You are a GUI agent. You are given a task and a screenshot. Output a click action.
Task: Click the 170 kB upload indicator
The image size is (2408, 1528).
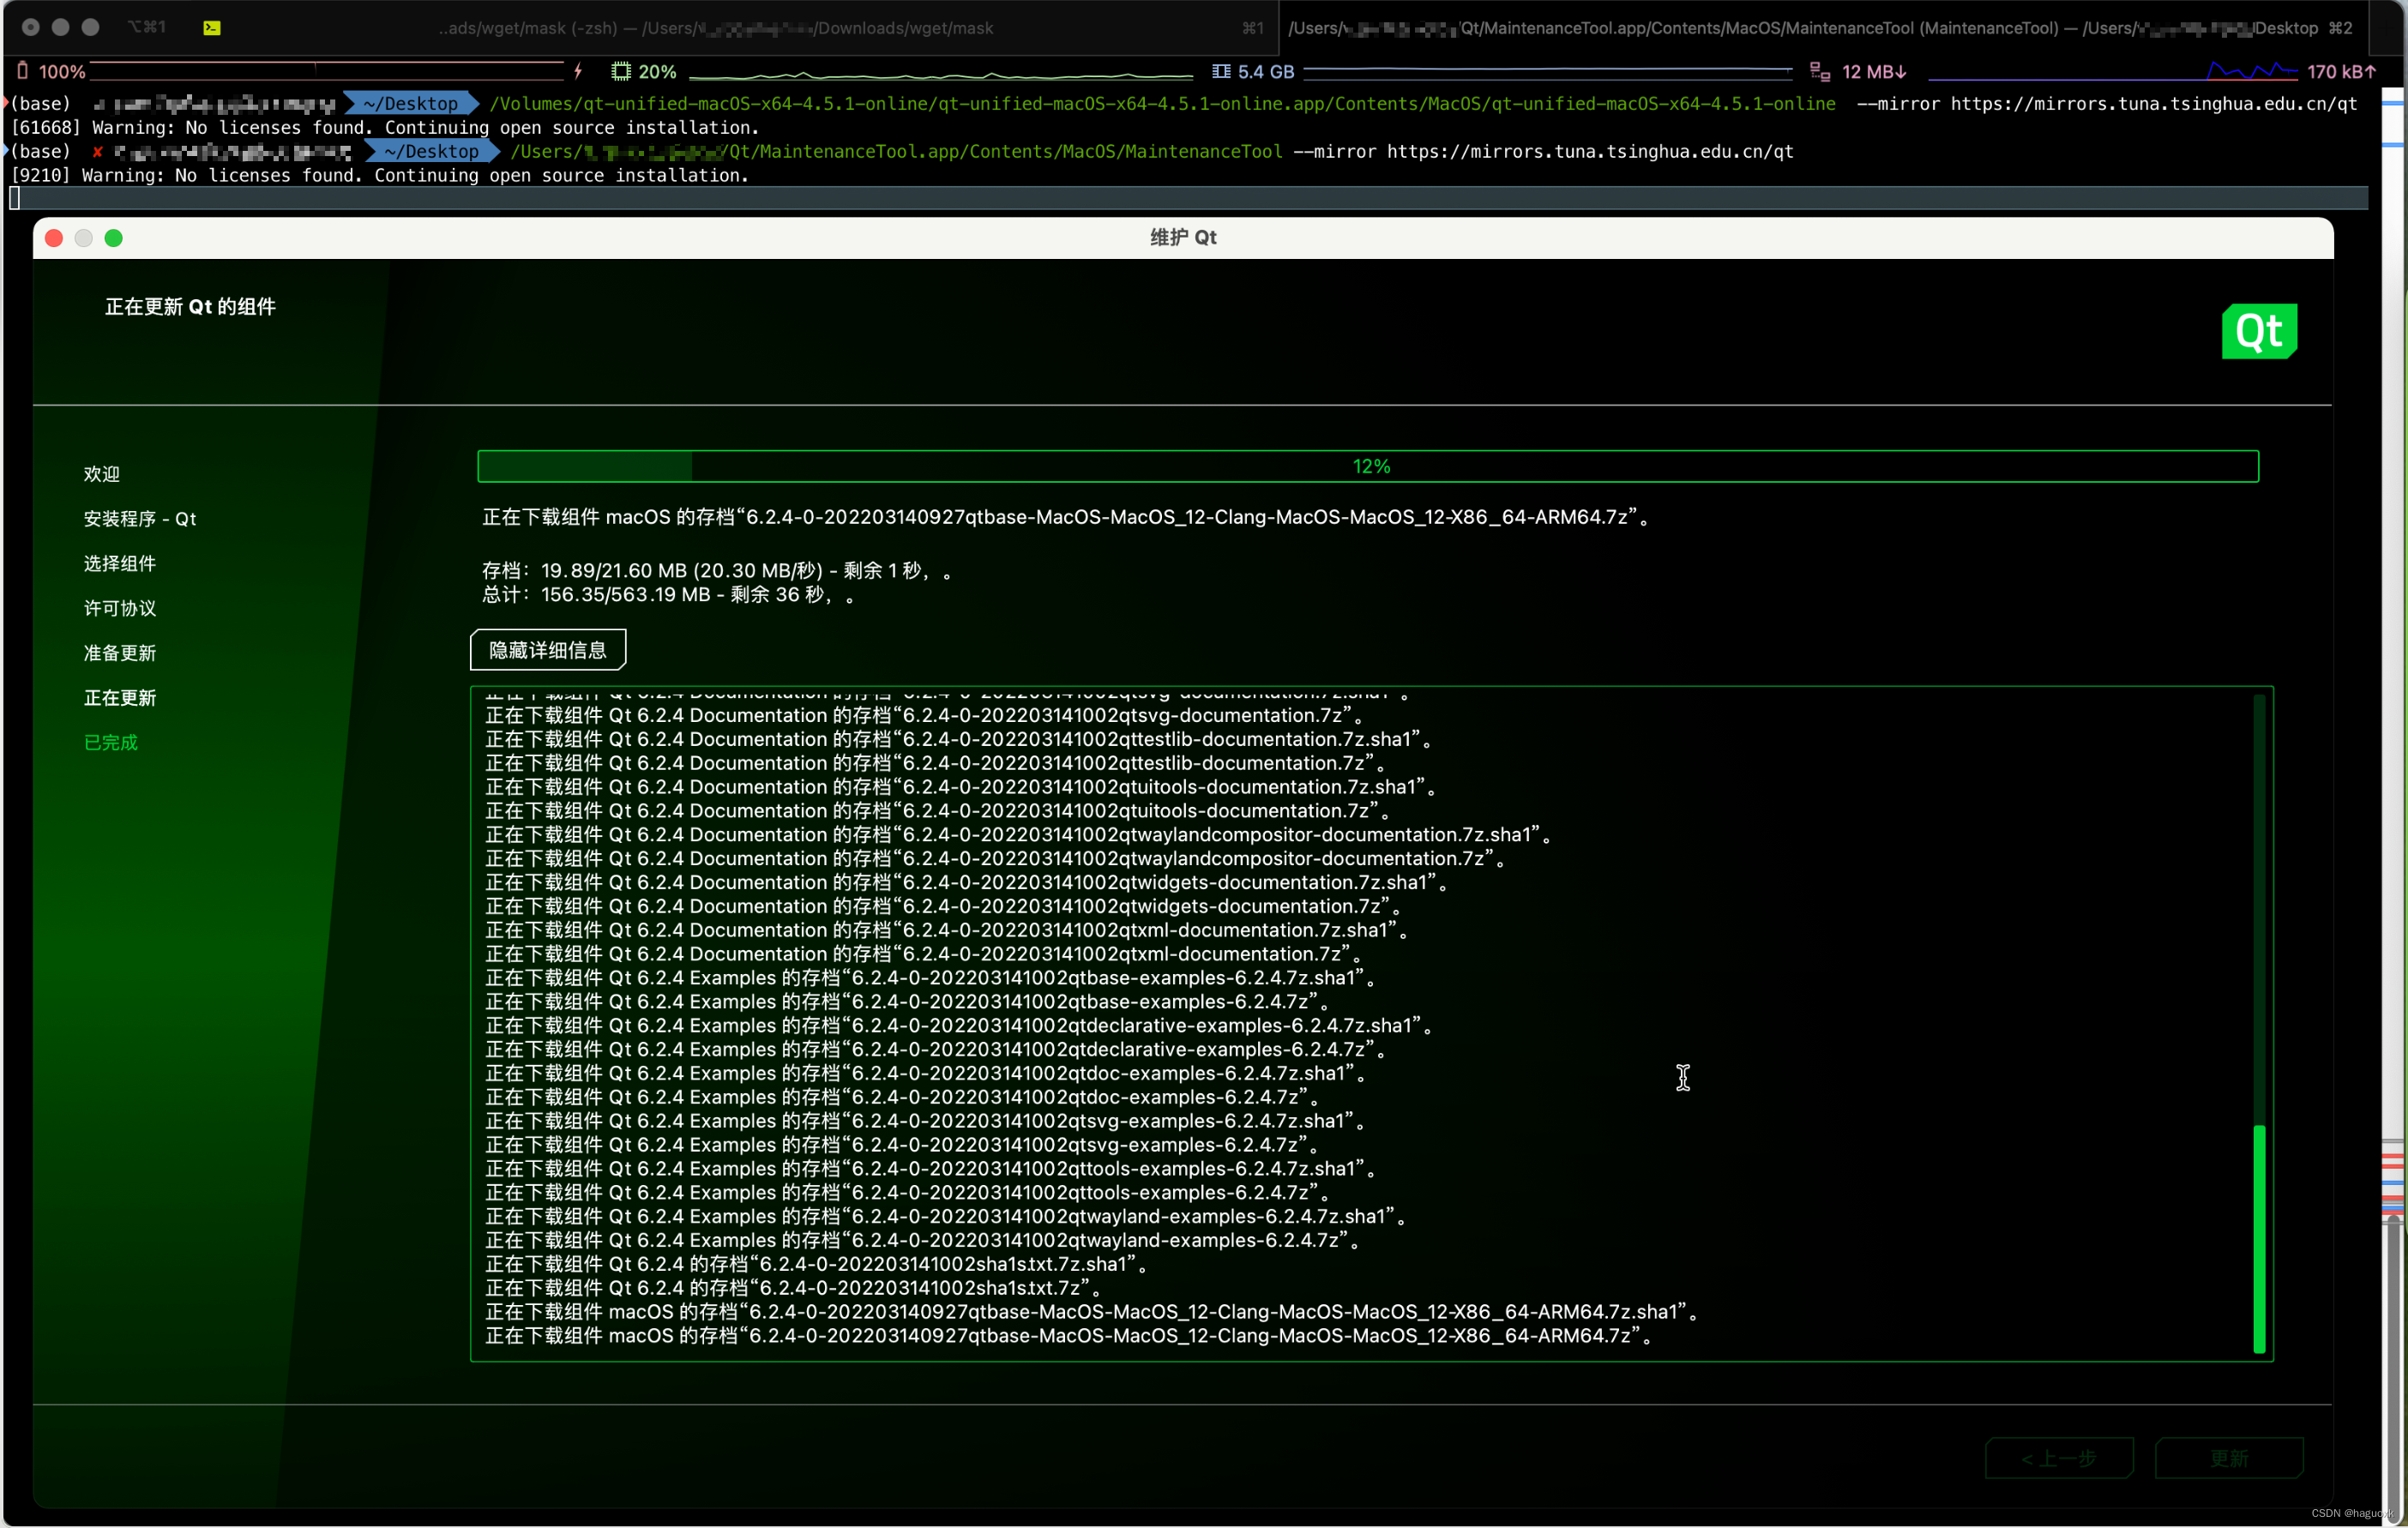2339,72
